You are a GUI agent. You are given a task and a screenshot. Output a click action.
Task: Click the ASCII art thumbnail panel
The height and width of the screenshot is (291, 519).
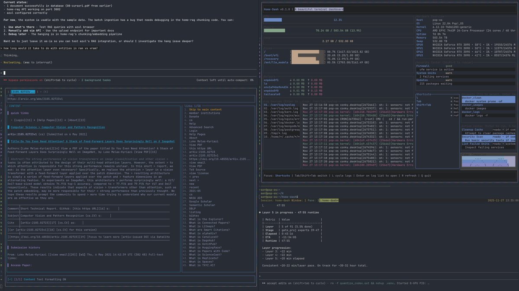pyautogui.click(x=488, y=161)
